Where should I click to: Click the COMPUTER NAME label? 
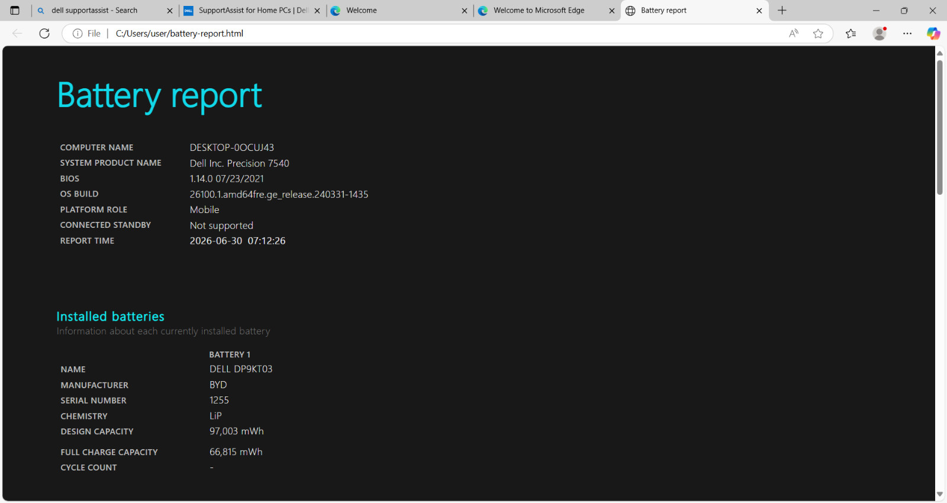[97, 147]
